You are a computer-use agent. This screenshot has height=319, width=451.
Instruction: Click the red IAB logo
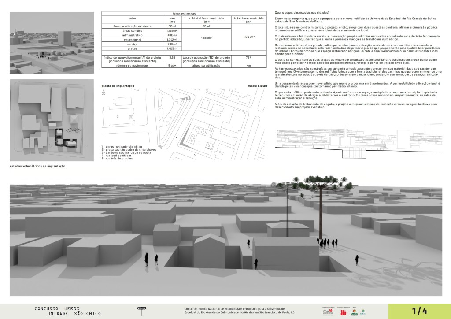coord(343,312)
